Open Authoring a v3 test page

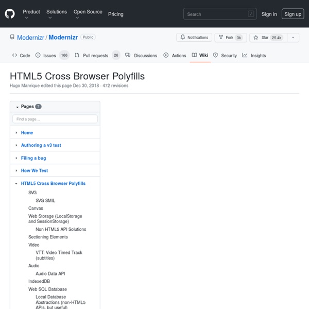[41, 145]
